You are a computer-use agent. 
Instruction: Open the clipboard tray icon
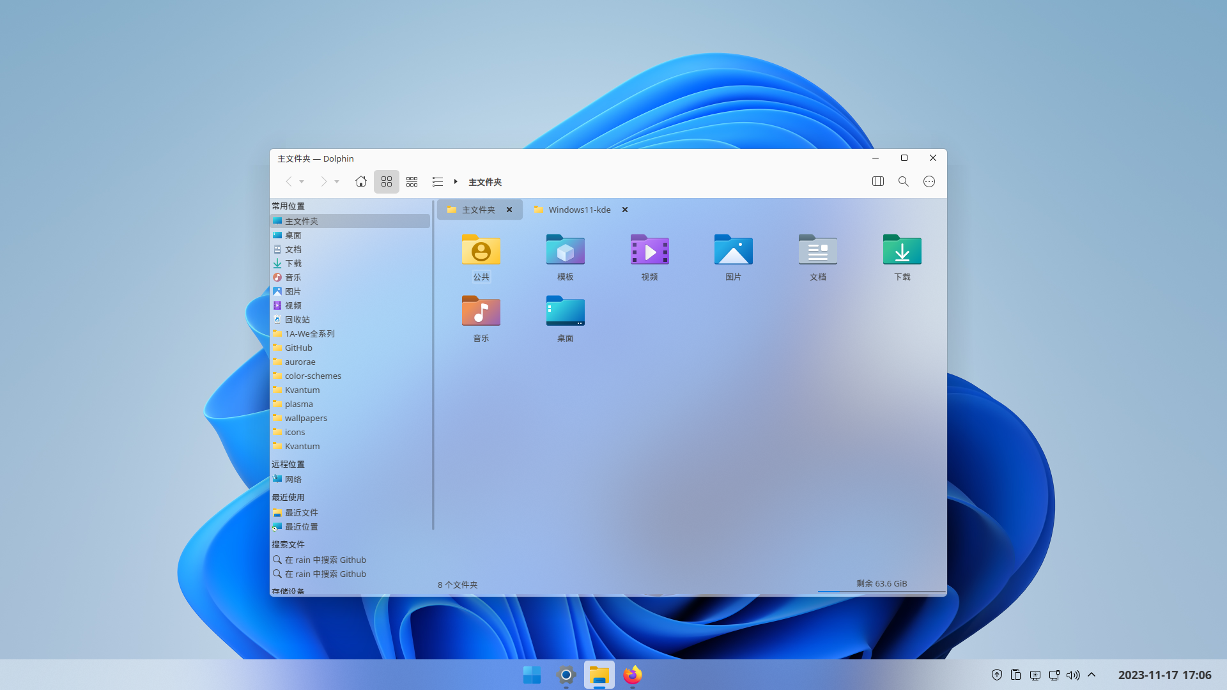tap(1015, 675)
